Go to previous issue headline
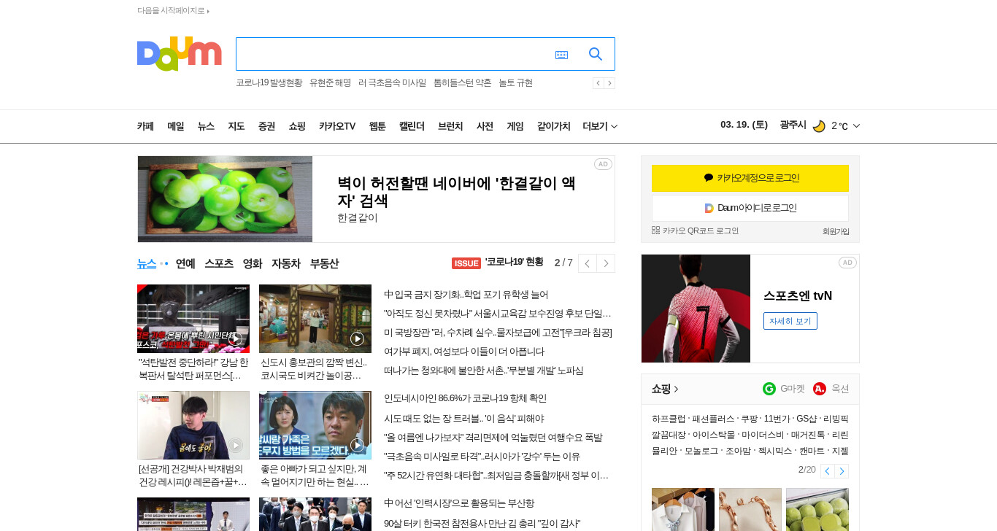 click(588, 263)
